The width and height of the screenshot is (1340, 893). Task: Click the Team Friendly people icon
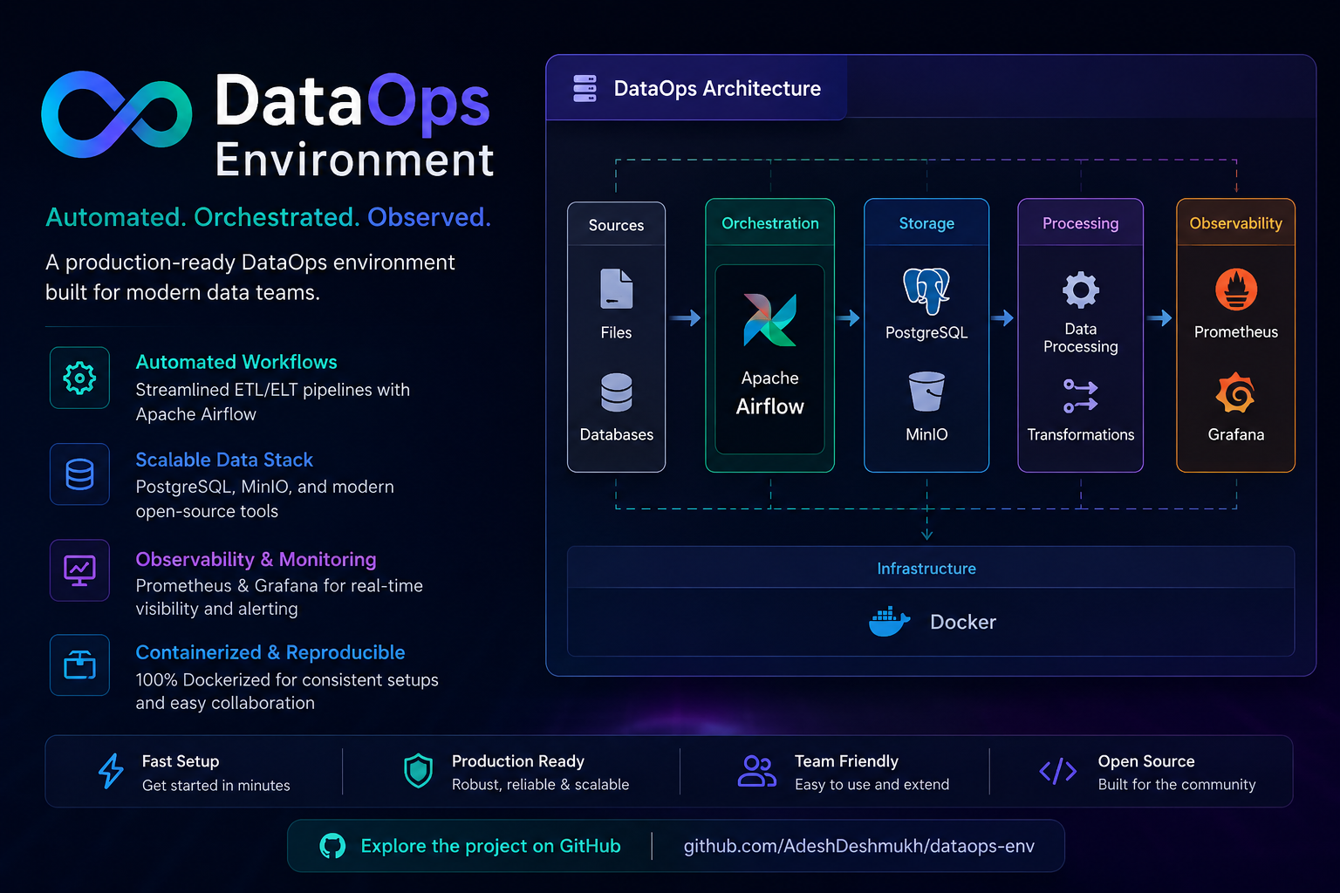click(756, 771)
